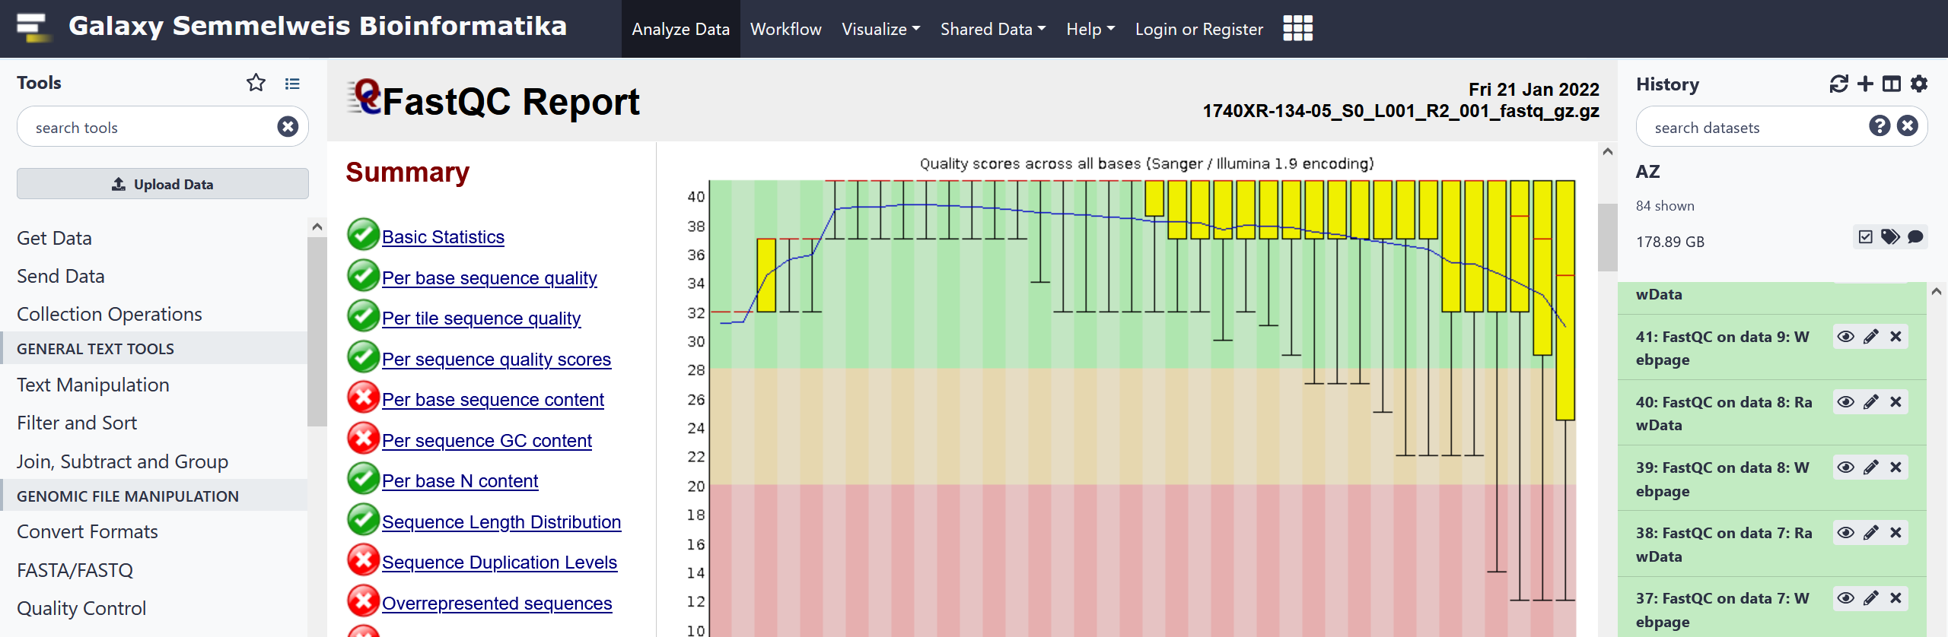Jump to Per base sequence quality
This screenshot has width=1948, height=637.
point(489,278)
